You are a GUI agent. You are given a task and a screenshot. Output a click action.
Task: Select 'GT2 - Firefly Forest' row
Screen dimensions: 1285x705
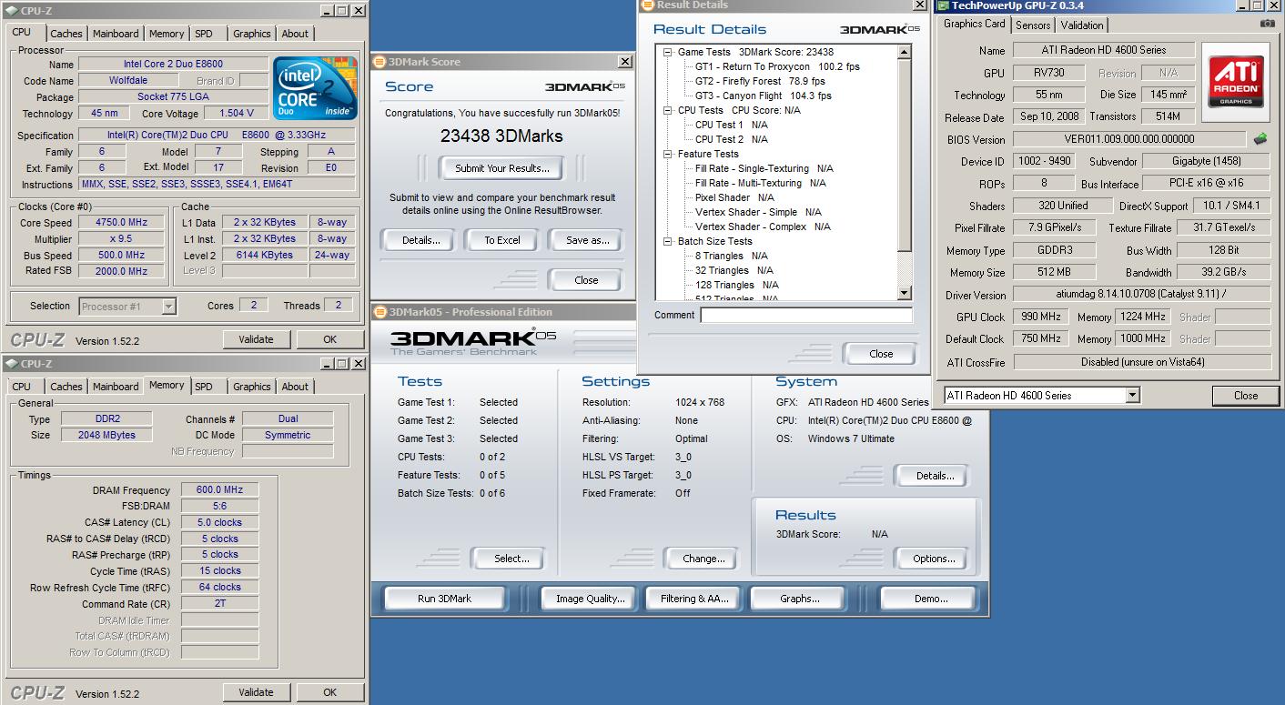760,81
